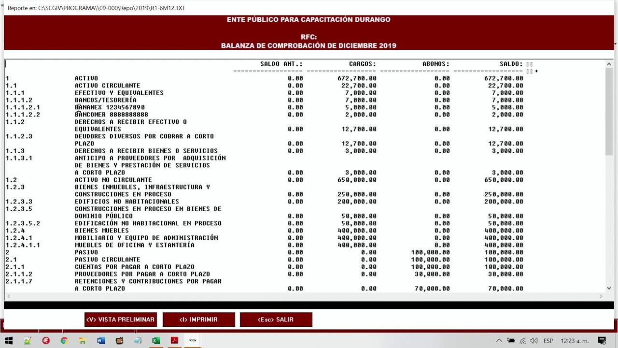Screen dimensions: 618x348
Task: Click the report vertical scrollbar thumb
Action: click(609, 112)
